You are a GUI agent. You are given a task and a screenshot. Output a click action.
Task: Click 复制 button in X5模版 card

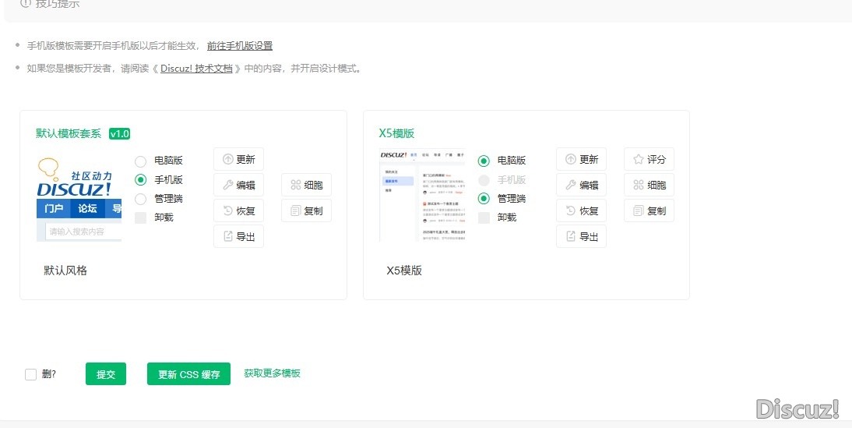coord(650,210)
